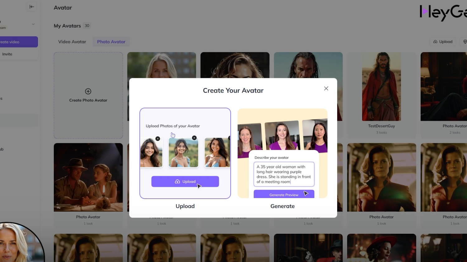467x262 pixels.
Task: Collapse the left sidebar panel
Action: tap(32, 7)
